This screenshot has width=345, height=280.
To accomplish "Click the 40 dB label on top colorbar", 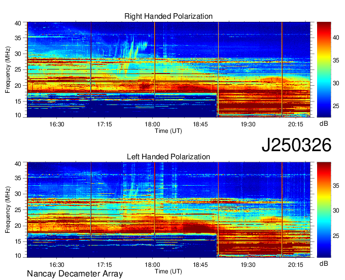I will coord(336,38).
